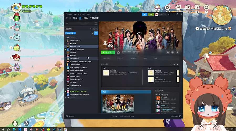
Task: Click the add game plus icon
Action: click(67, 116)
